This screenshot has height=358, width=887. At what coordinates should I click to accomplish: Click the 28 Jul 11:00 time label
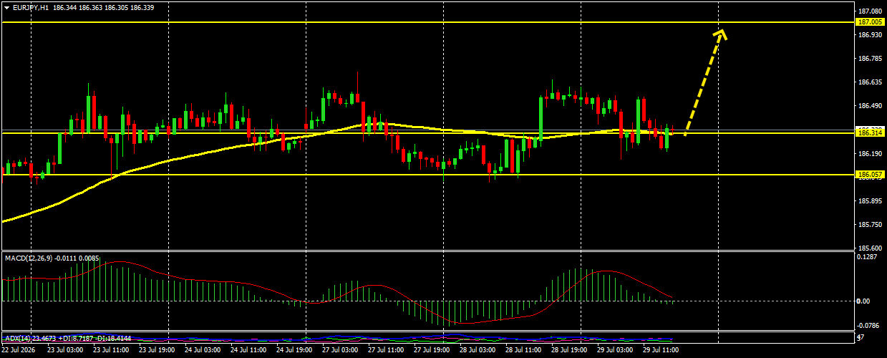click(523, 350)
